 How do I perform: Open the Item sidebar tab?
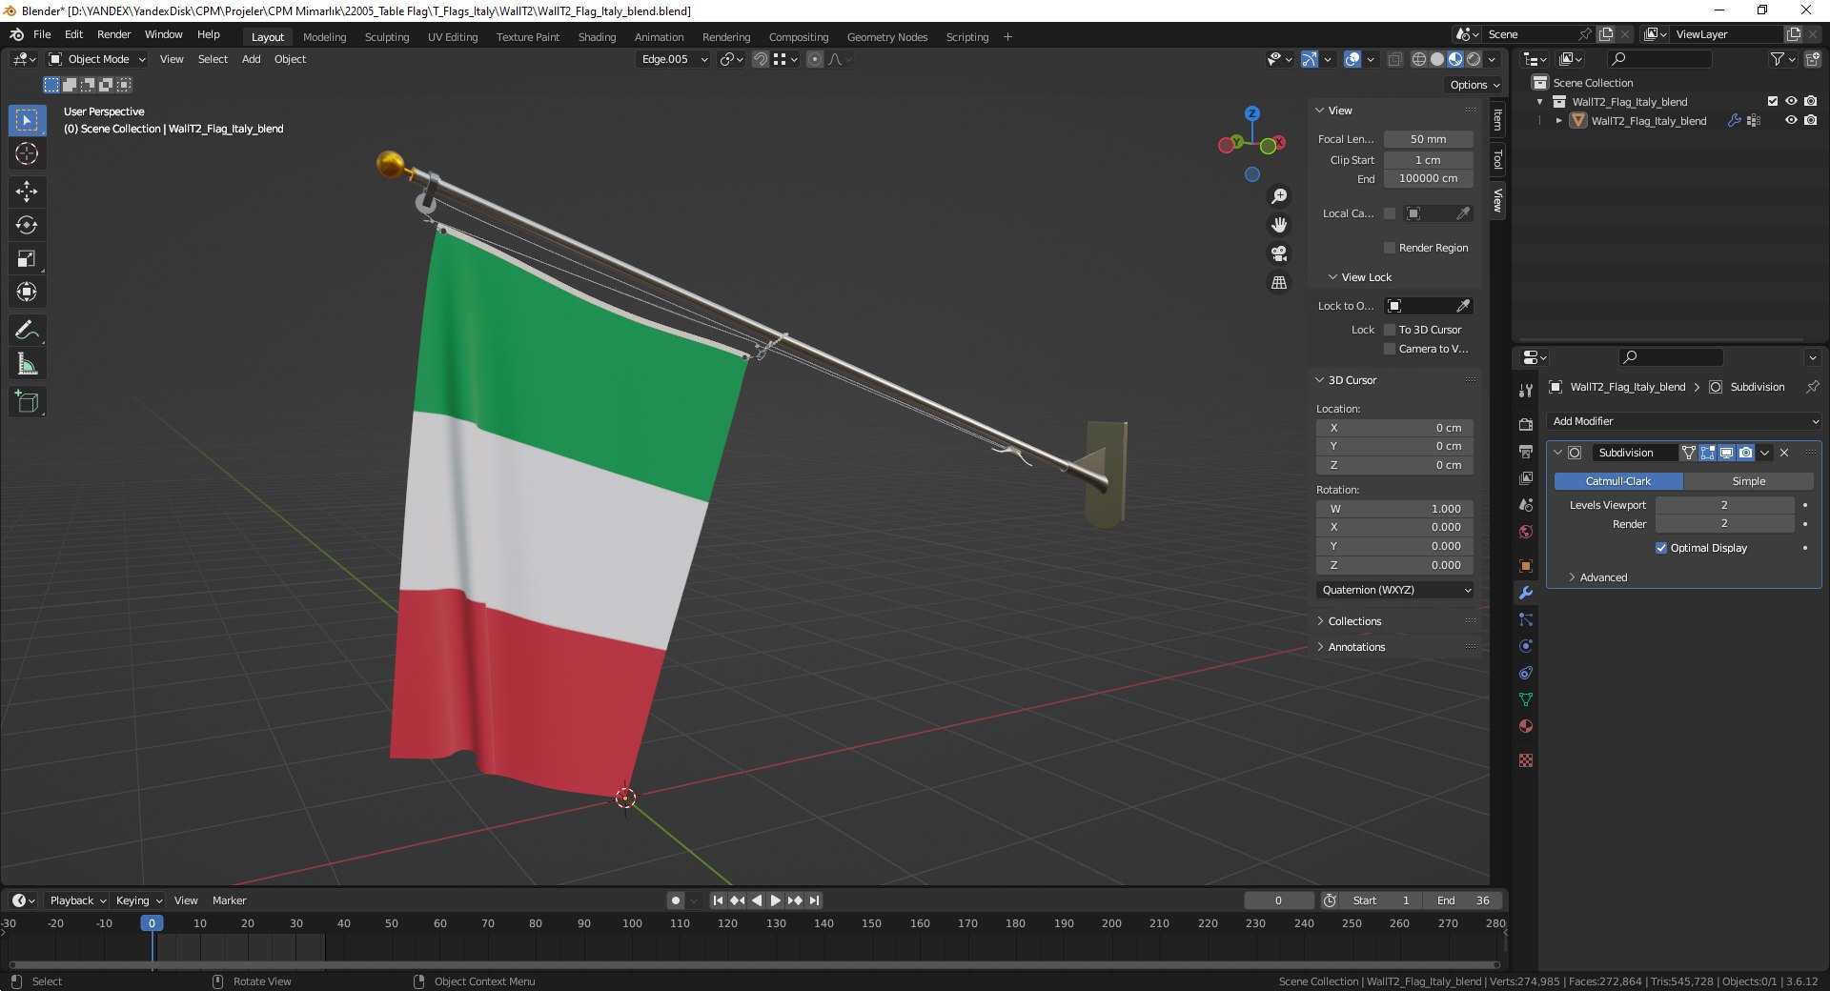point(1498,120)
